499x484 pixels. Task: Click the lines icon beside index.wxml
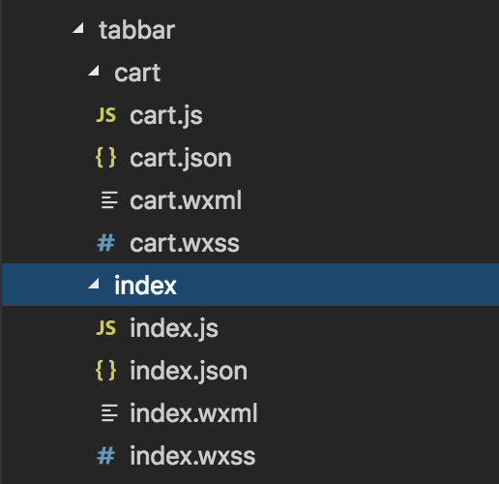(109, 413)
